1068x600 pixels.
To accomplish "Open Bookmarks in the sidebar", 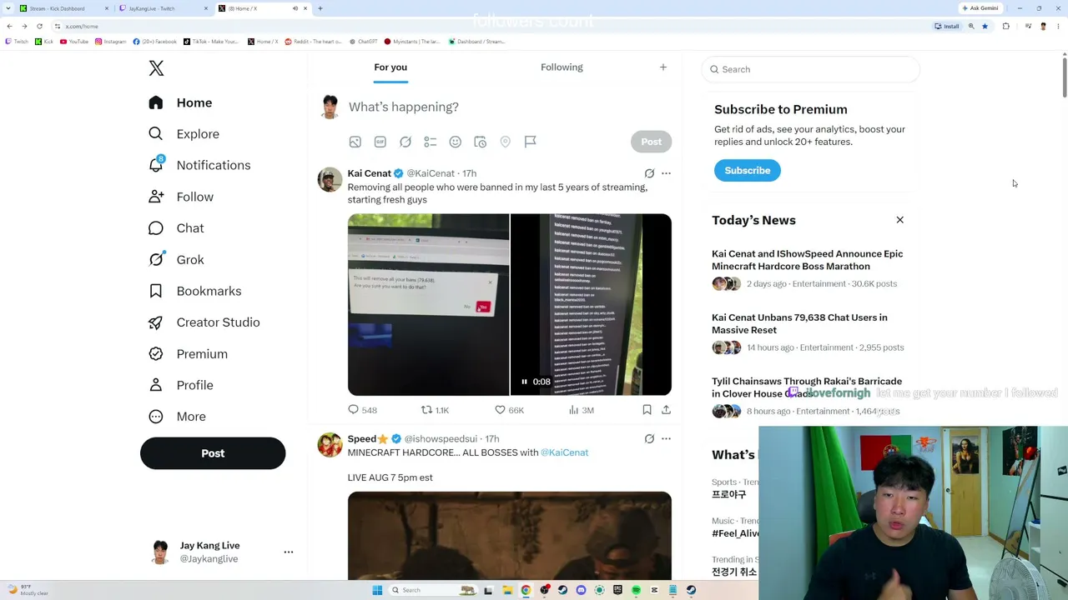I will [194, 291].
